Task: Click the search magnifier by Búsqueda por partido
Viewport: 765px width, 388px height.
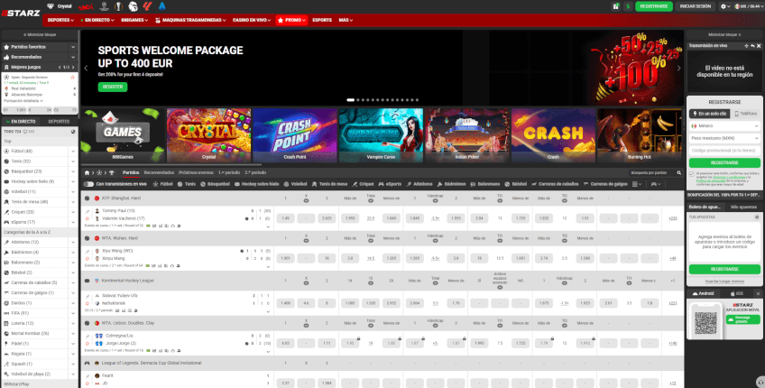Action: [678, 172]
